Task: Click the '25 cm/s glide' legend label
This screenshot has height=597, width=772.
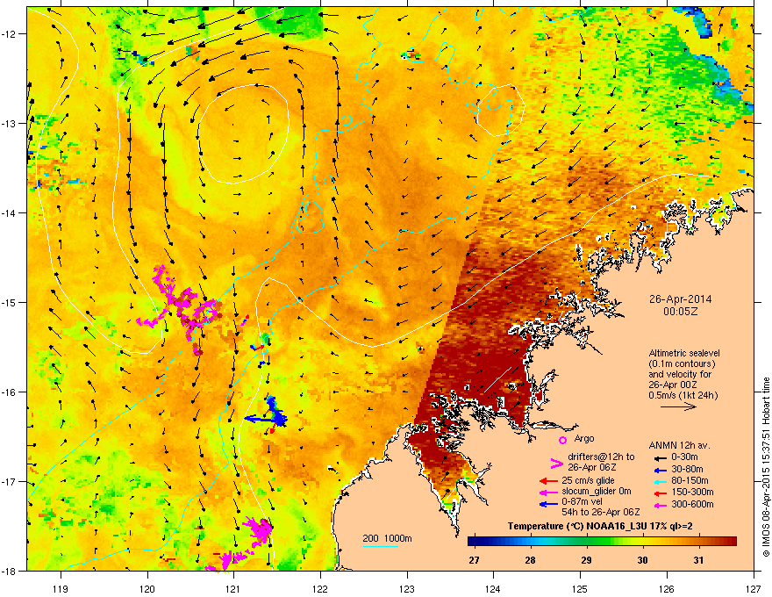Action: coord(589,480)
